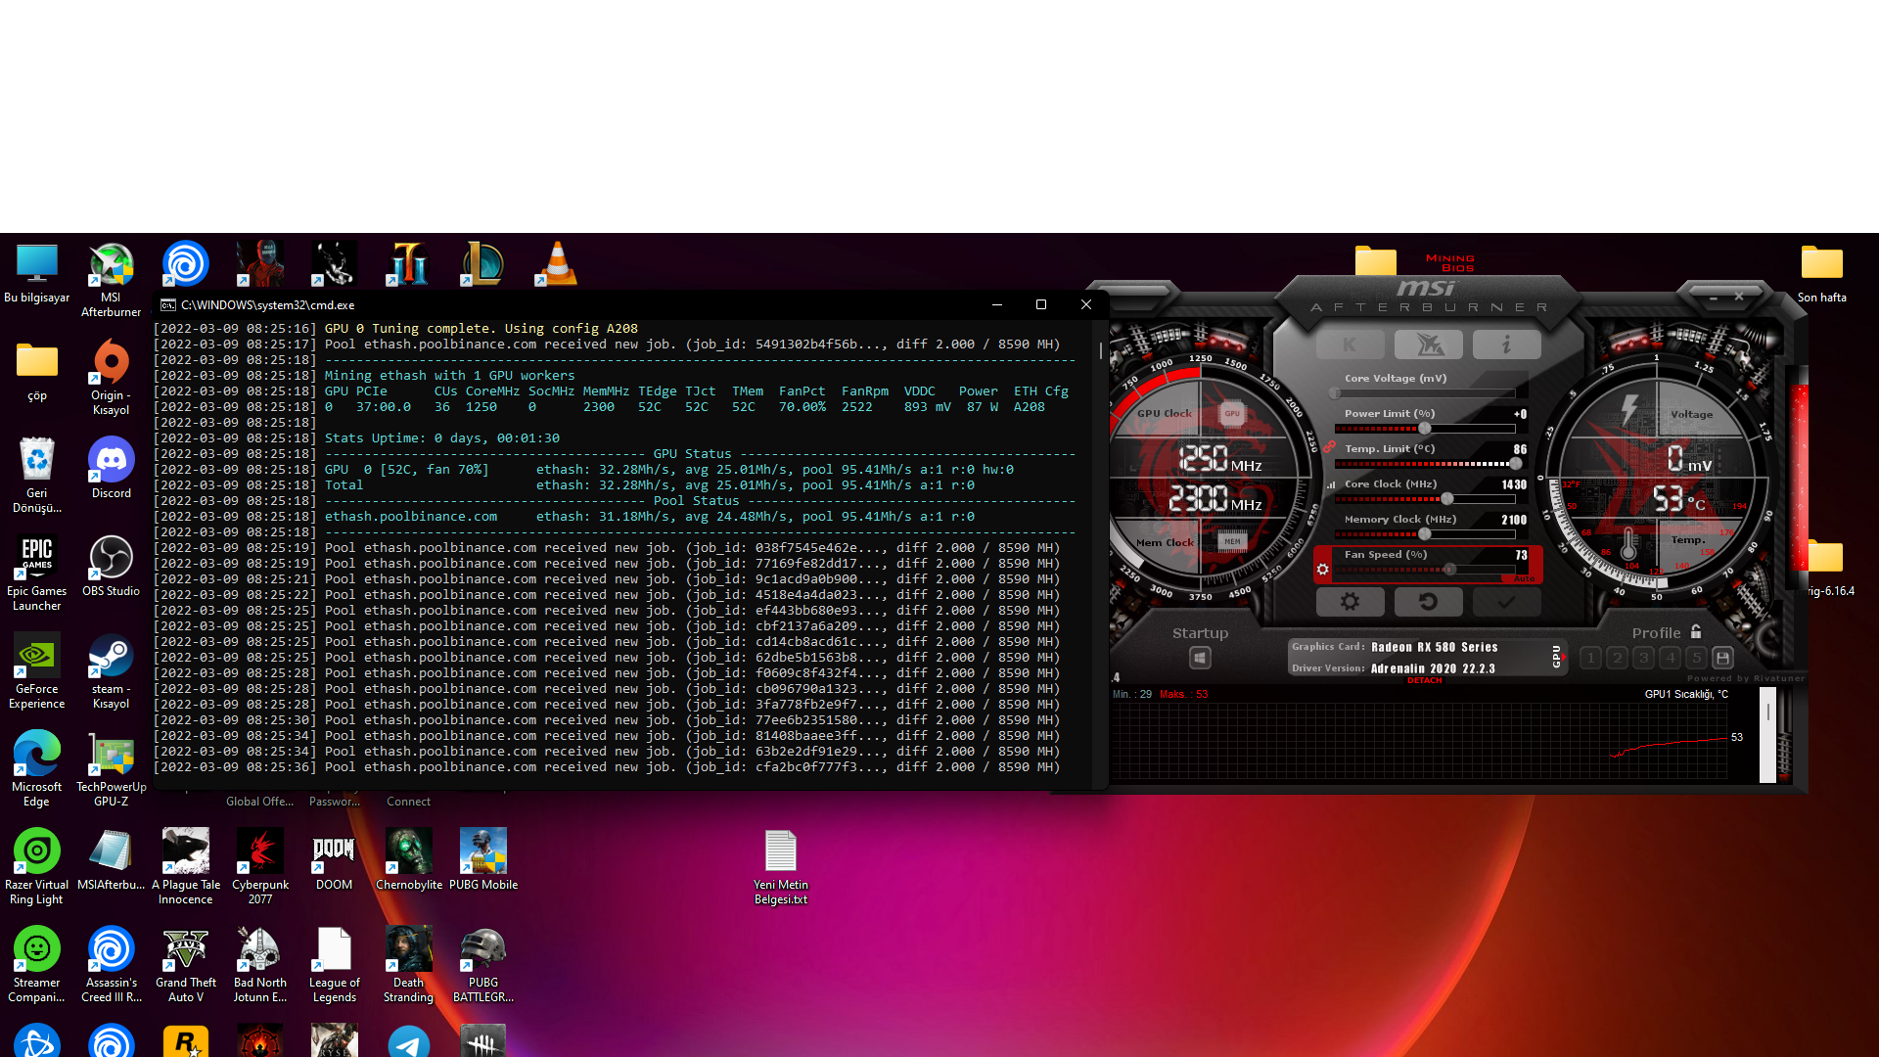The image size is (1879, 1057).
Task: Open Afterburner settings gear button
Action: 1350,602
